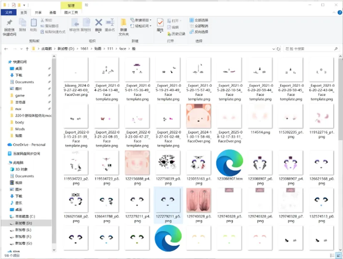
Task: Navigate up one folder with up arrow
Action: 27,49
